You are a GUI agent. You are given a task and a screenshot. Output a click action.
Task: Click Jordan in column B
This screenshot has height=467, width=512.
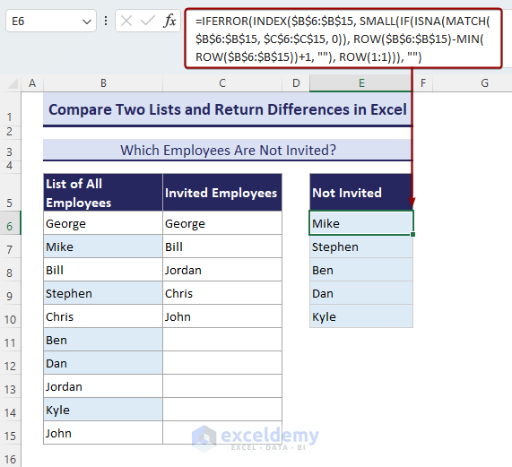click(103, 386)
